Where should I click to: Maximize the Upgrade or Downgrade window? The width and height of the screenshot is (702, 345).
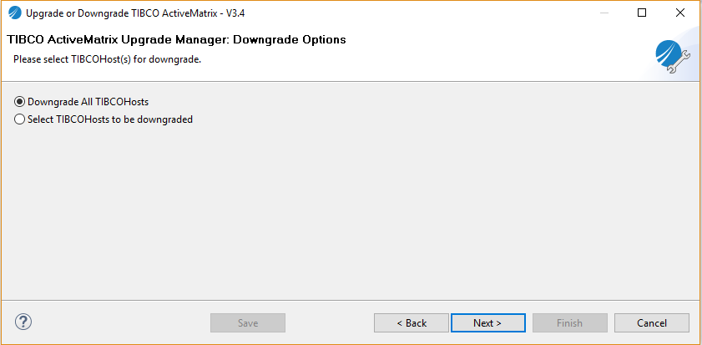pyautogui.click(x=641, y=13)
